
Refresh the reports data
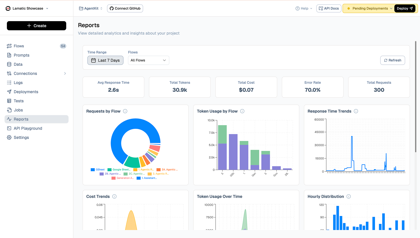click(x=392, y=60)
